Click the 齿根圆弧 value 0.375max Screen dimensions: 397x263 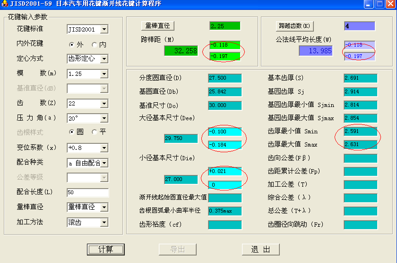(x=225, y=211)
